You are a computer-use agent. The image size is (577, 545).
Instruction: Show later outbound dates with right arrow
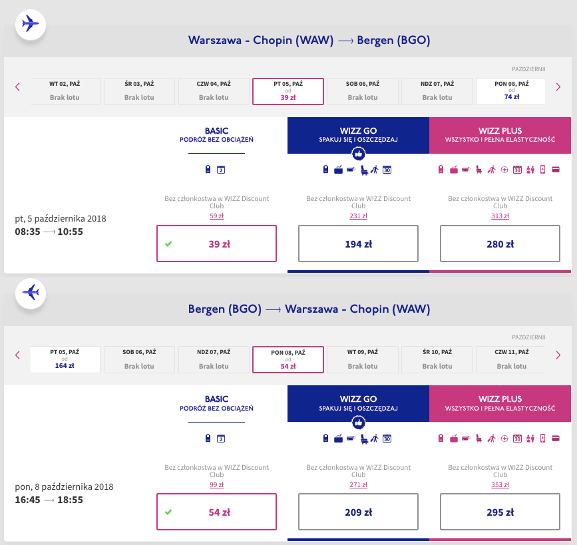[558, 87]
